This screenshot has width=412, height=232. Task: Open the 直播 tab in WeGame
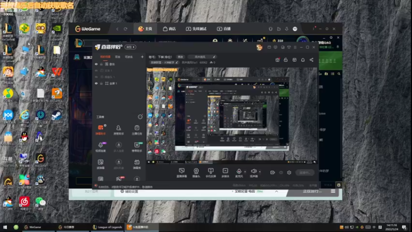pyautogui.click(x=224, y=29)
